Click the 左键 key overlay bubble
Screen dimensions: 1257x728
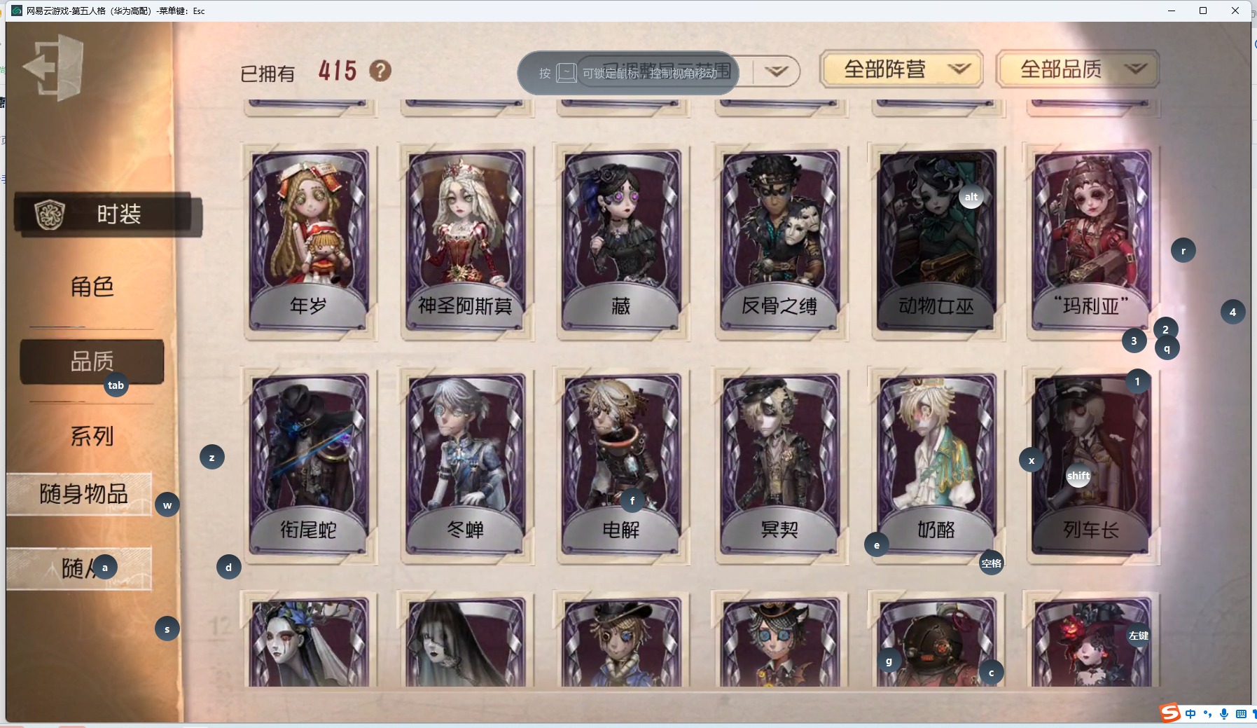click(x=1139, y=636)
